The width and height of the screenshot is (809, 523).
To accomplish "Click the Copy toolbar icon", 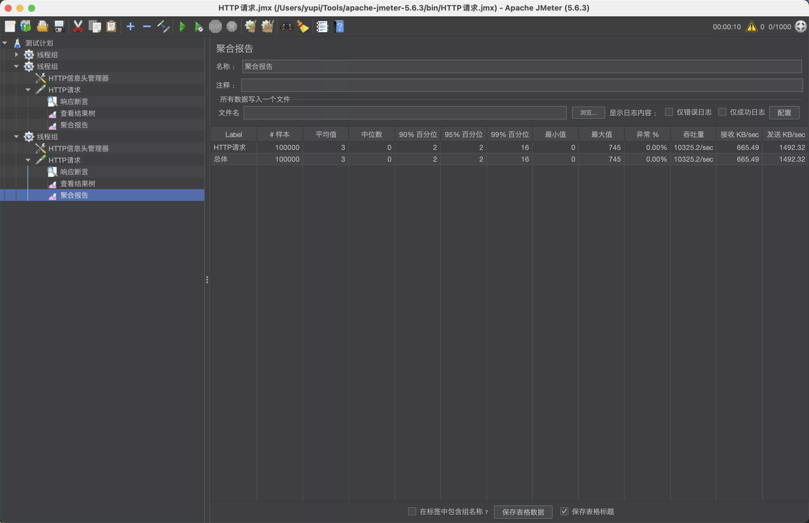I will coord(95,26).
